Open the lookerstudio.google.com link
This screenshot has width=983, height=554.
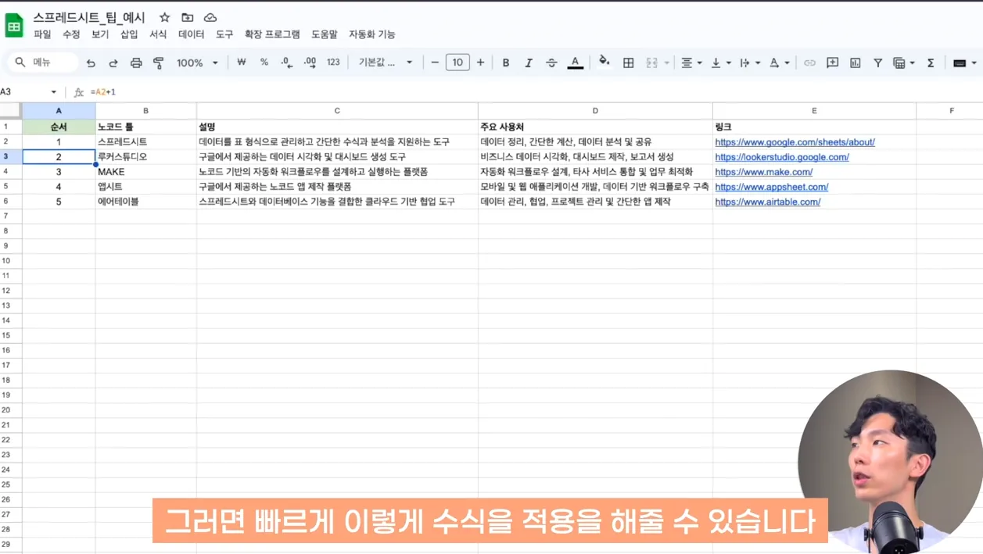point(782,157)
